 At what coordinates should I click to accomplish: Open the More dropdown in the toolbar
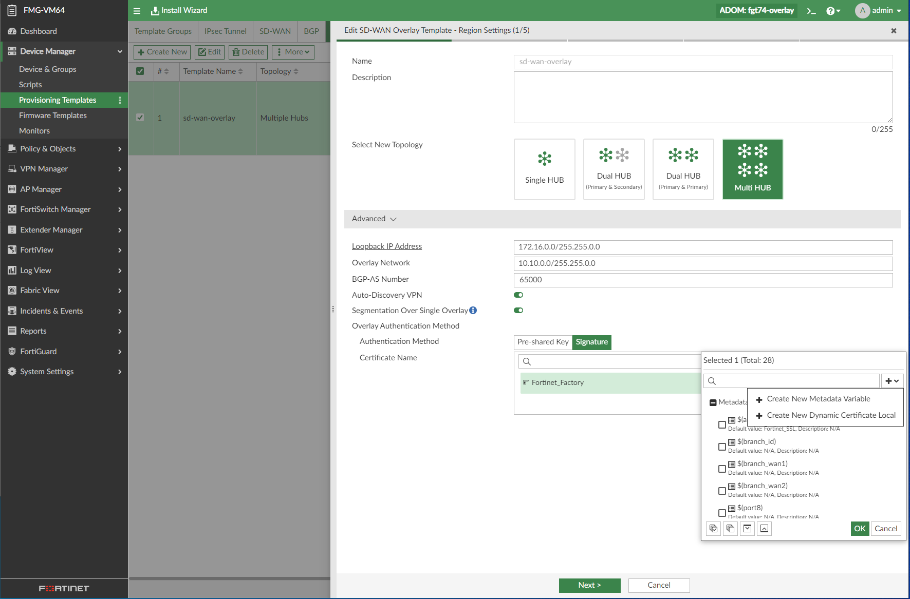[x=293, y=52]
